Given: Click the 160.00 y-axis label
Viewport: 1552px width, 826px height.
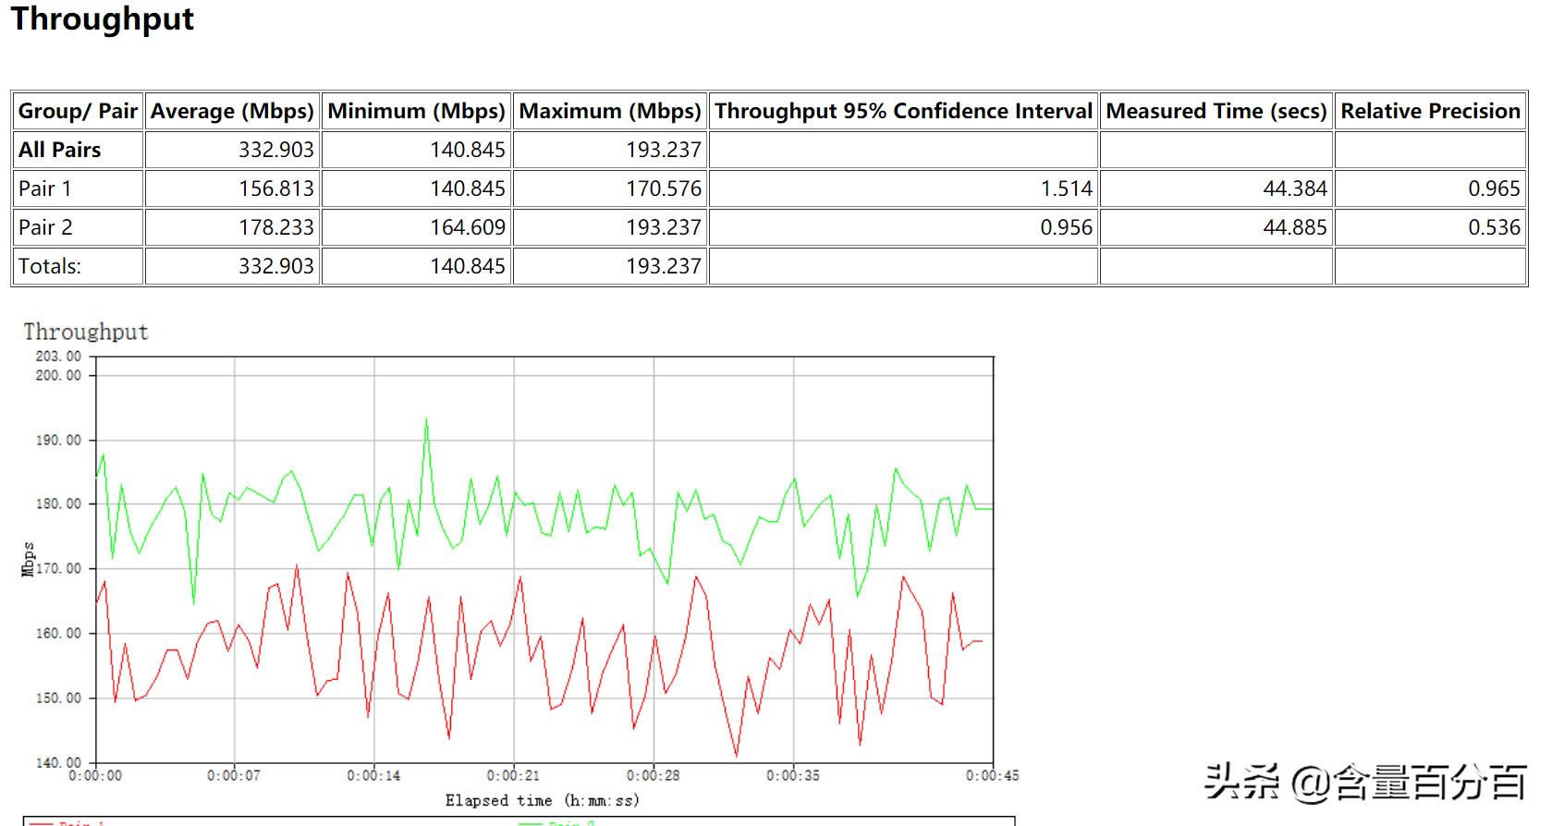Looking at the screenshot, I should tap(58, 633).
